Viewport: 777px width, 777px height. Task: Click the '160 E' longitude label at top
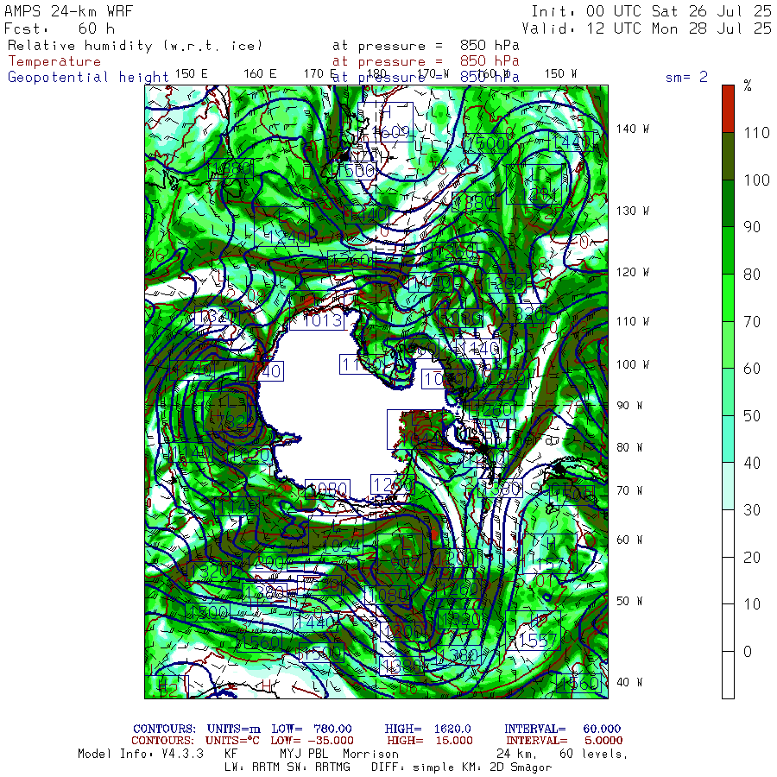[260, 73]
